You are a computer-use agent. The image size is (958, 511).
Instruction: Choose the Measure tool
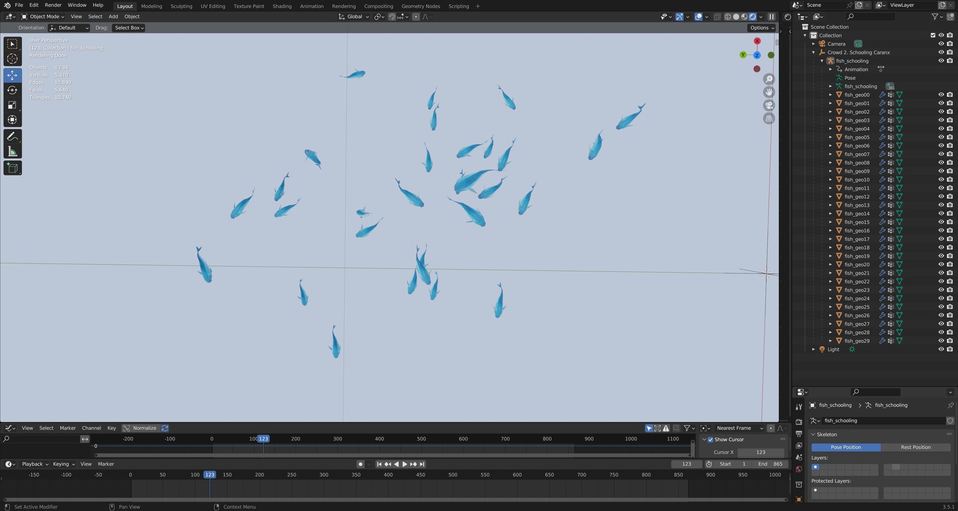pos(12,152)
